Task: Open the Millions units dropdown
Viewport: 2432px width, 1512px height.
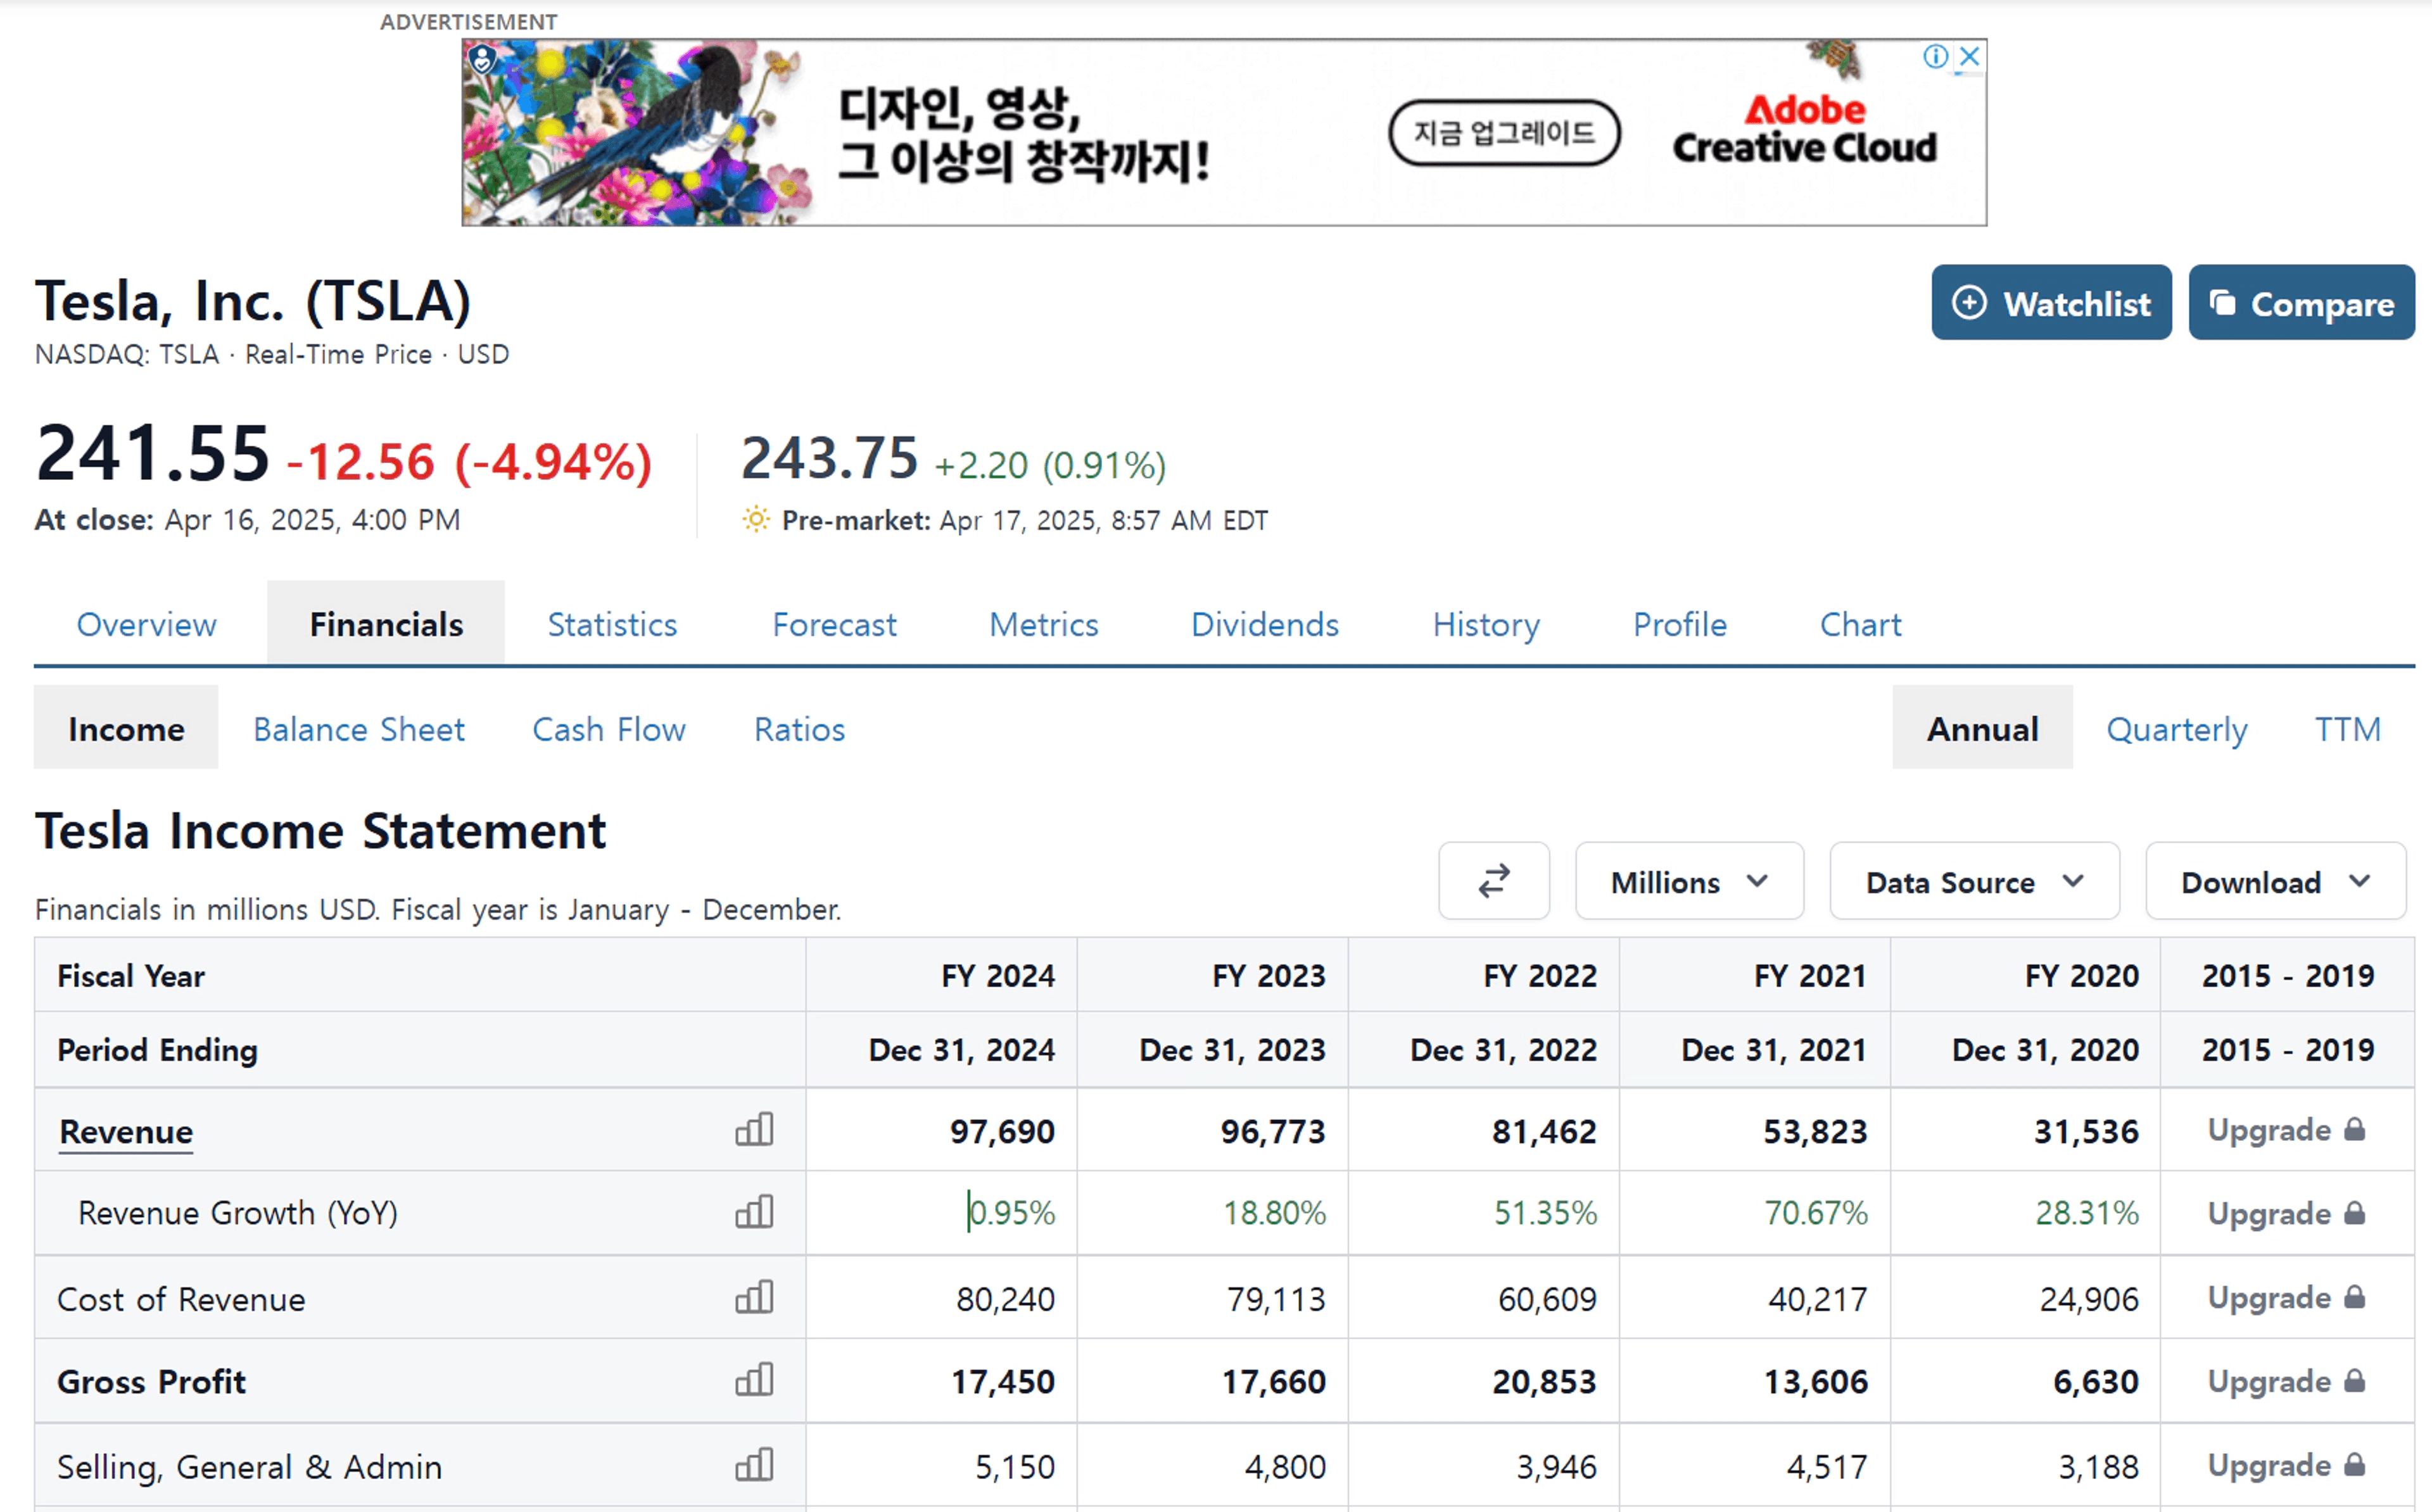Action: pyautogui.click(x=1688, y=882)
